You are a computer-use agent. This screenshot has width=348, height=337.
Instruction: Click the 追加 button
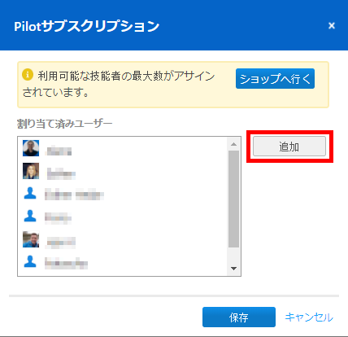click(x=289, y=147)
